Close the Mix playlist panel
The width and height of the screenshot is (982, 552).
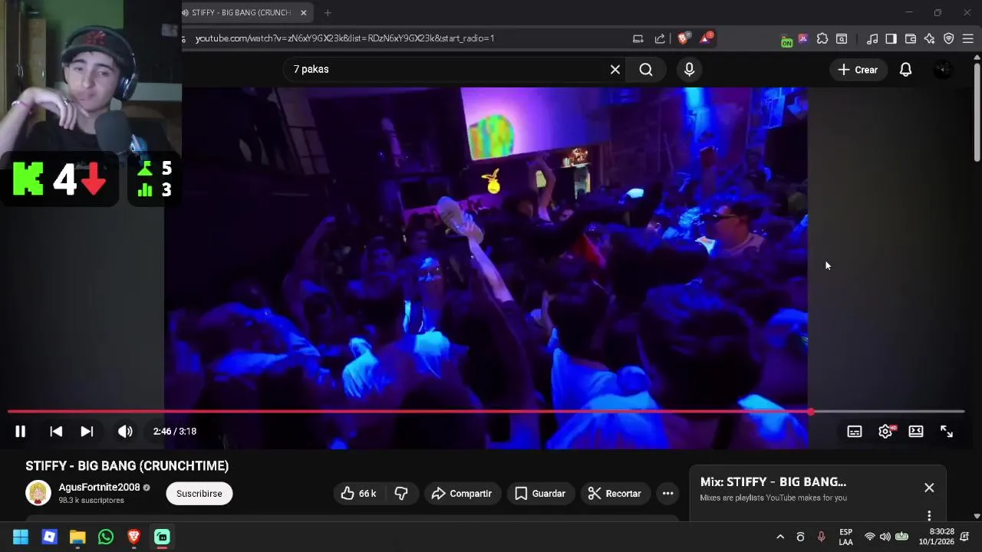pyautogui.click(x=929, y=488)
